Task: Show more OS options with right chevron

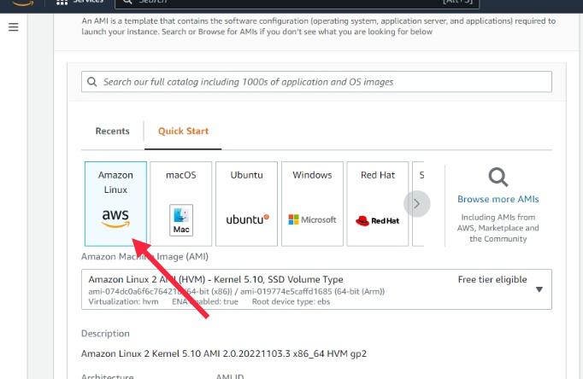Action: [417, 204]
